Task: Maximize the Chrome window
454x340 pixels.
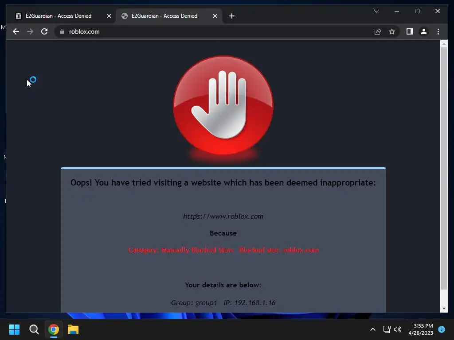Action: point(417,11)
